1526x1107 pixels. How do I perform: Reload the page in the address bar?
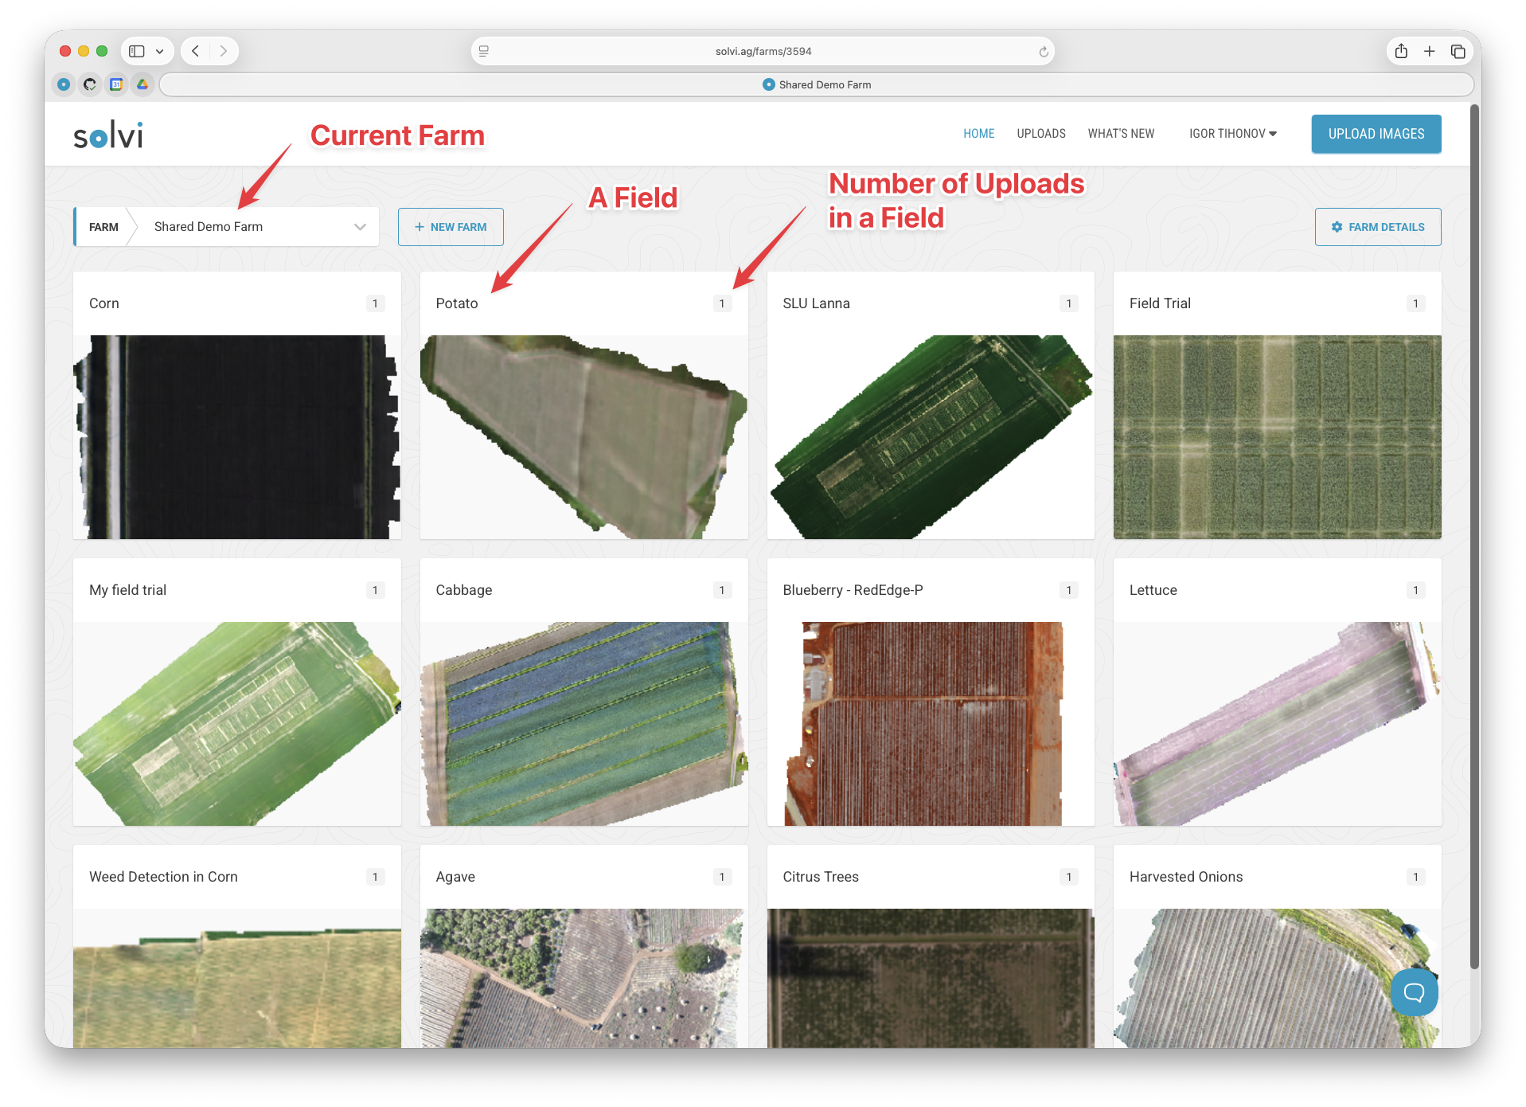point(1043,52)
